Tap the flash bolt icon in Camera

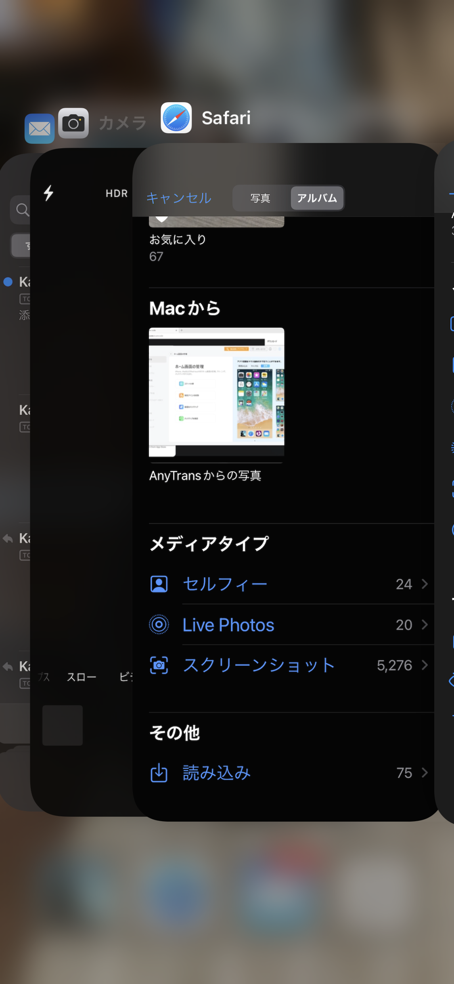click(x=48, y=193)
